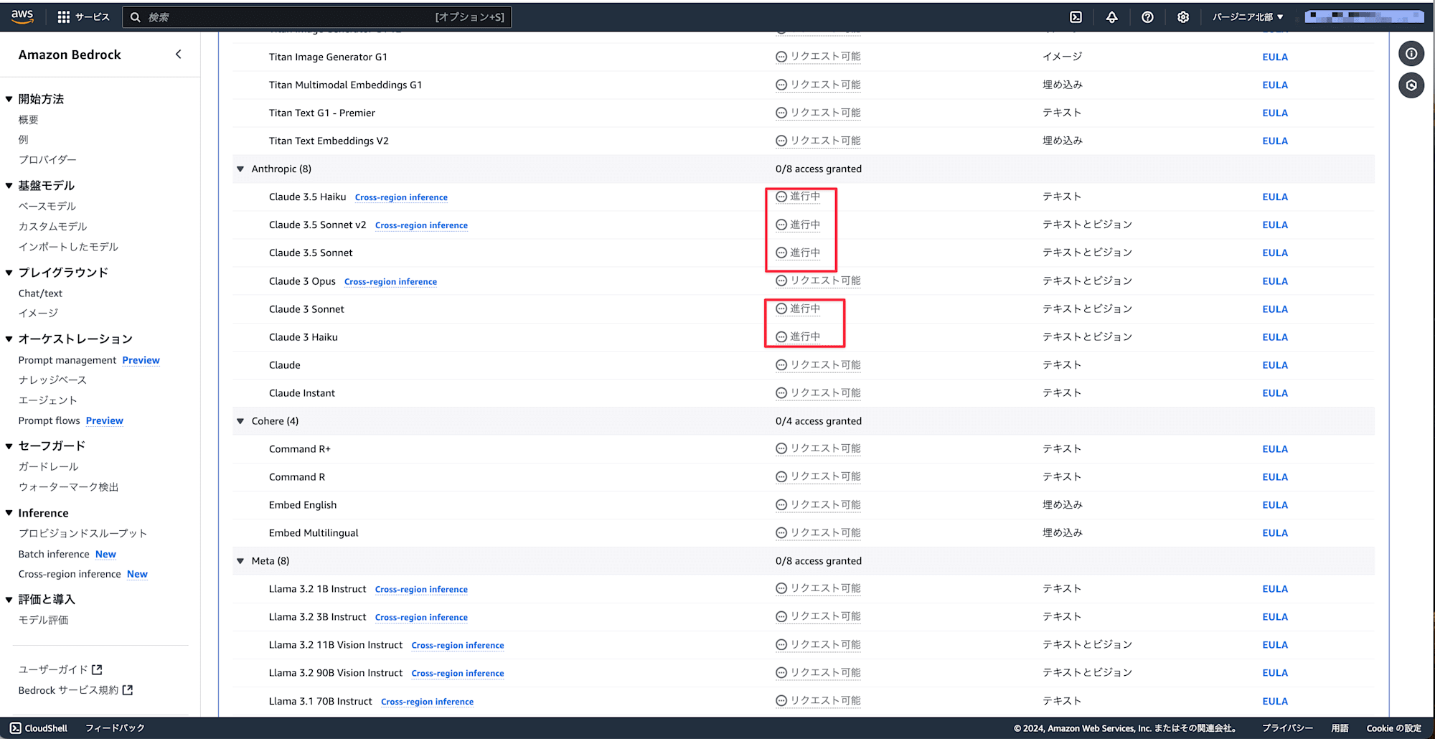Open the round icon below the info icon
This screenshot has height=739, width=1435.
pos(1411,85)
